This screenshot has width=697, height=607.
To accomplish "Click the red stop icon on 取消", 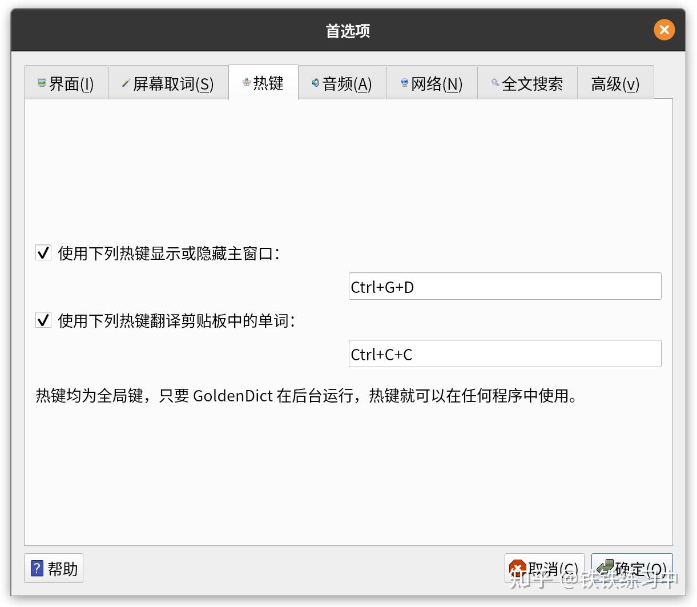I will (517, 568).
